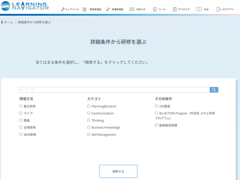This screenshot has width=240, height=180.
Task: Go to ホーム breadcrumb link
Action: (x=8, y=22)
